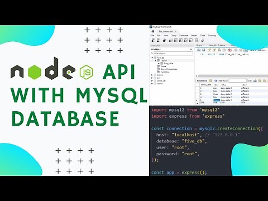
Task: Create a new table toolbar icon
Action: click(x=175, y=40)
